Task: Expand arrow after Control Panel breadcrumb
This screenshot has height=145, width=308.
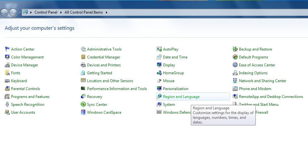Action: [61, 12]
